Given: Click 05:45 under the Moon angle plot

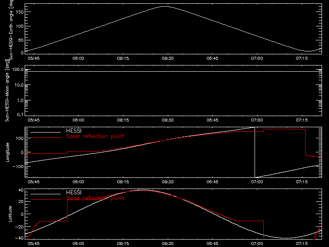Looking at the screenshot, I should pyautogui.click(x=34, y=120).
